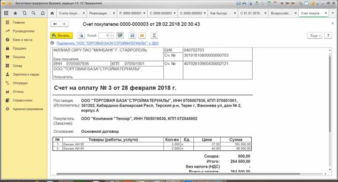Viewport: 338px width, 182px height.
Task: Open the Банк и касса section
Action: (x=24, y=40)
